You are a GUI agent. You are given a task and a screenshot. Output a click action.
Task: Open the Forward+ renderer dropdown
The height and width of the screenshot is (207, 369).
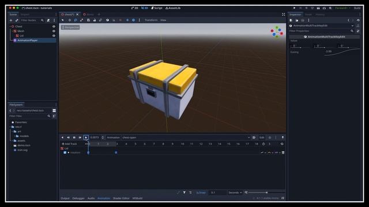tap(343, 8)
